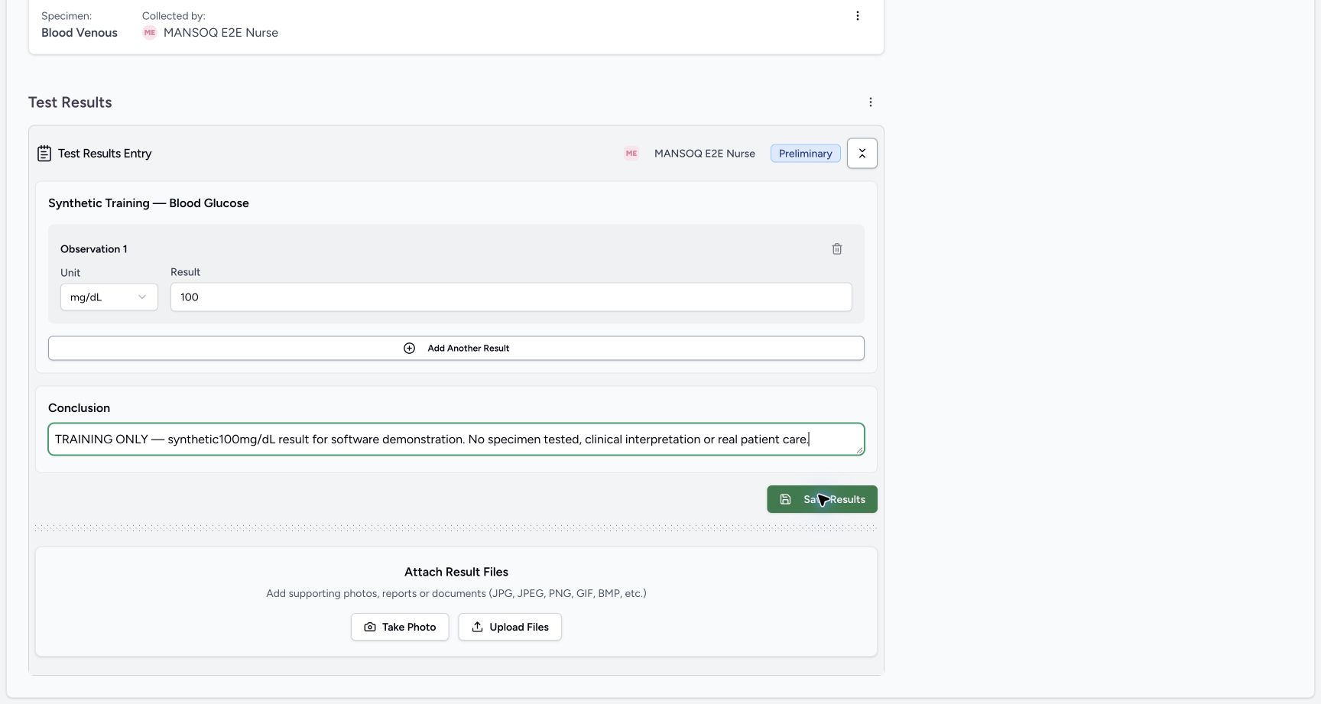Image resolution: width=1321 pixels, height=704 pixels.
Task: Click the Synthetic Training — Blood Glucose heading
Action: click(x=148, y=203)
